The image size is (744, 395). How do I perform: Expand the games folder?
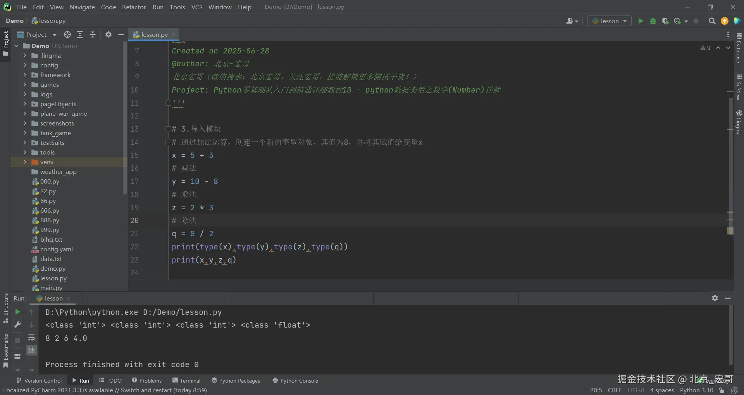point(25,84)
